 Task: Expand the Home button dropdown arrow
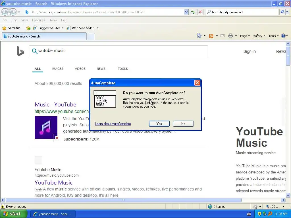[205, 36]
